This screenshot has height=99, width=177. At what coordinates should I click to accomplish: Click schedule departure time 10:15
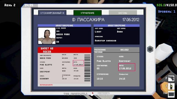coord(100,79)
